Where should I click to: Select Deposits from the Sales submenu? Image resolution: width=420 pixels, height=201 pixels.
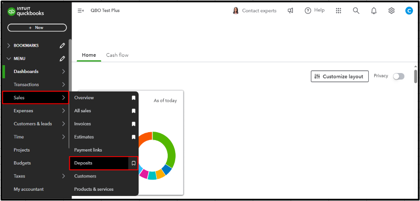click(x=83, y=163)
